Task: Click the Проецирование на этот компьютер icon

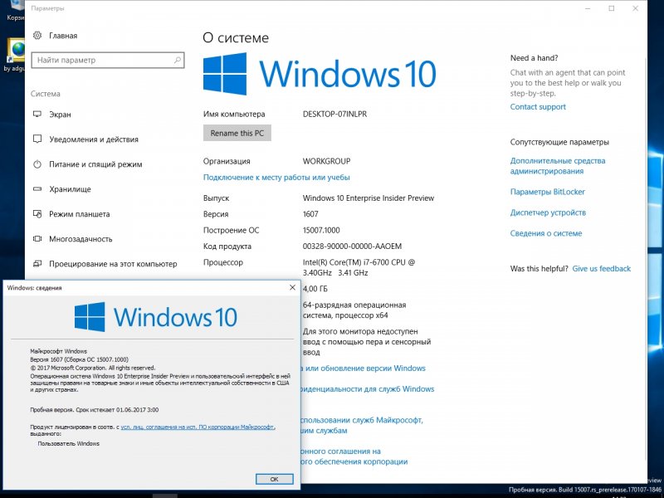Action: click(x=37, y=263)
